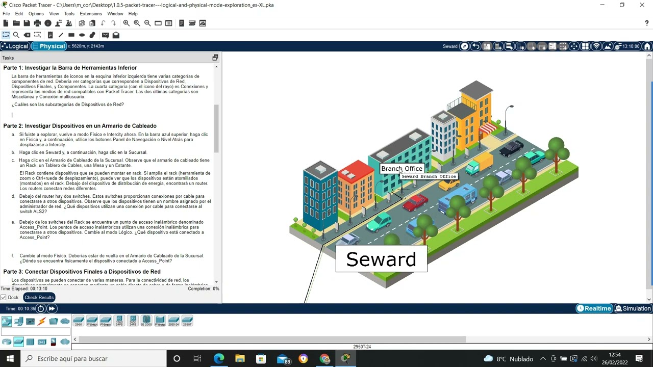
Task: Click the device name search field
Action: pos(36,332)
